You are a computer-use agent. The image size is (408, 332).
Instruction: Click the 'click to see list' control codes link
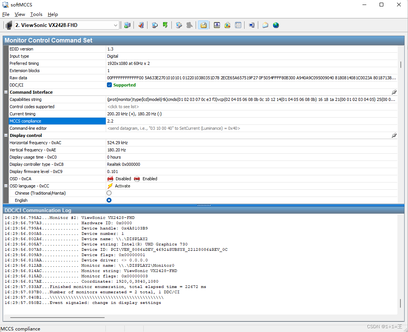[x=123, y=107]
